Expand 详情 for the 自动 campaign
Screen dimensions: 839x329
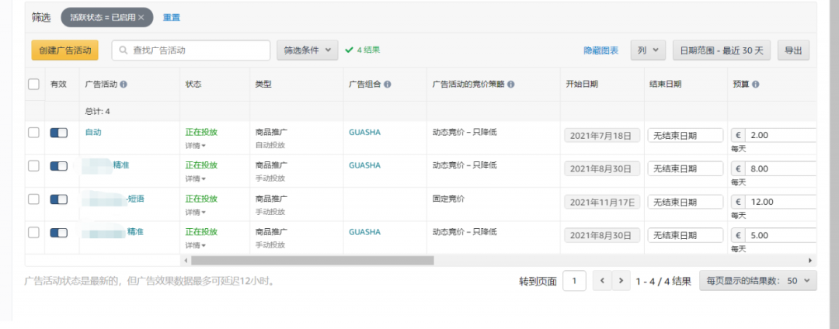[x=195, y=145]
